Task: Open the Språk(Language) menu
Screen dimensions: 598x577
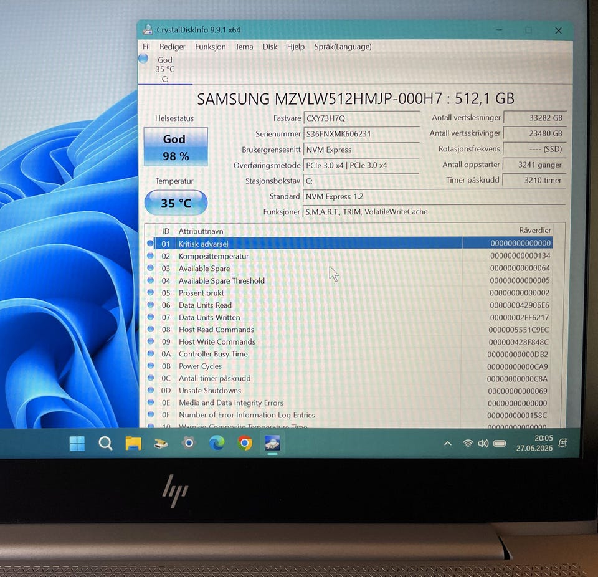Action: click(x=343, y=47)
